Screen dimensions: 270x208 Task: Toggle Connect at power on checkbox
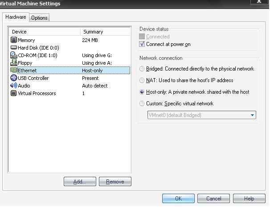click(142, 44)
